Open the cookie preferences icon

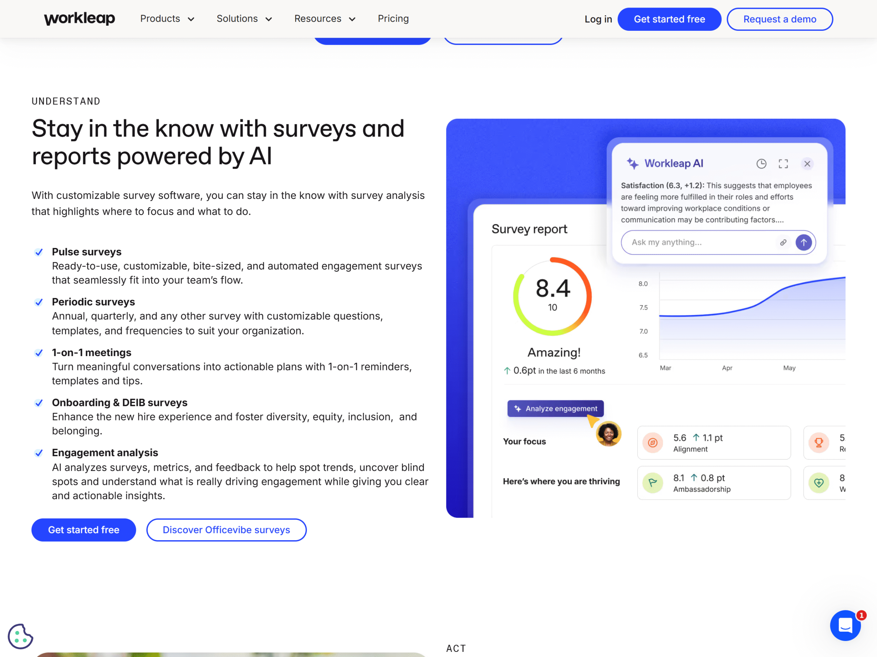(x=20, y=636)
